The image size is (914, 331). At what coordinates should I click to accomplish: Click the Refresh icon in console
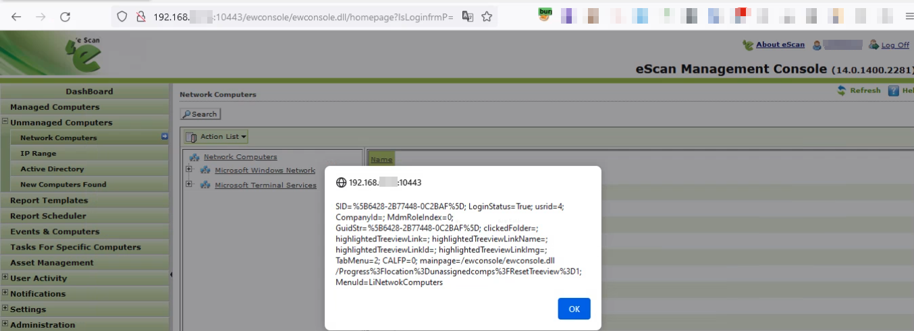[842, 90]
